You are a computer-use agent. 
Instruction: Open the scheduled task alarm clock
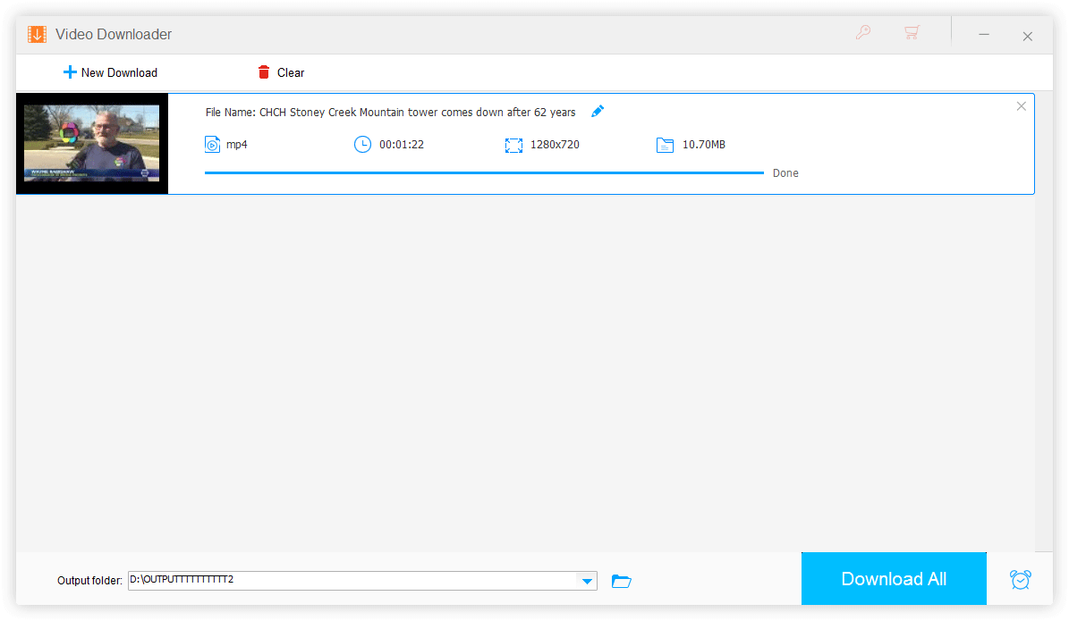pyautogui.click(x=1020, y=580)
